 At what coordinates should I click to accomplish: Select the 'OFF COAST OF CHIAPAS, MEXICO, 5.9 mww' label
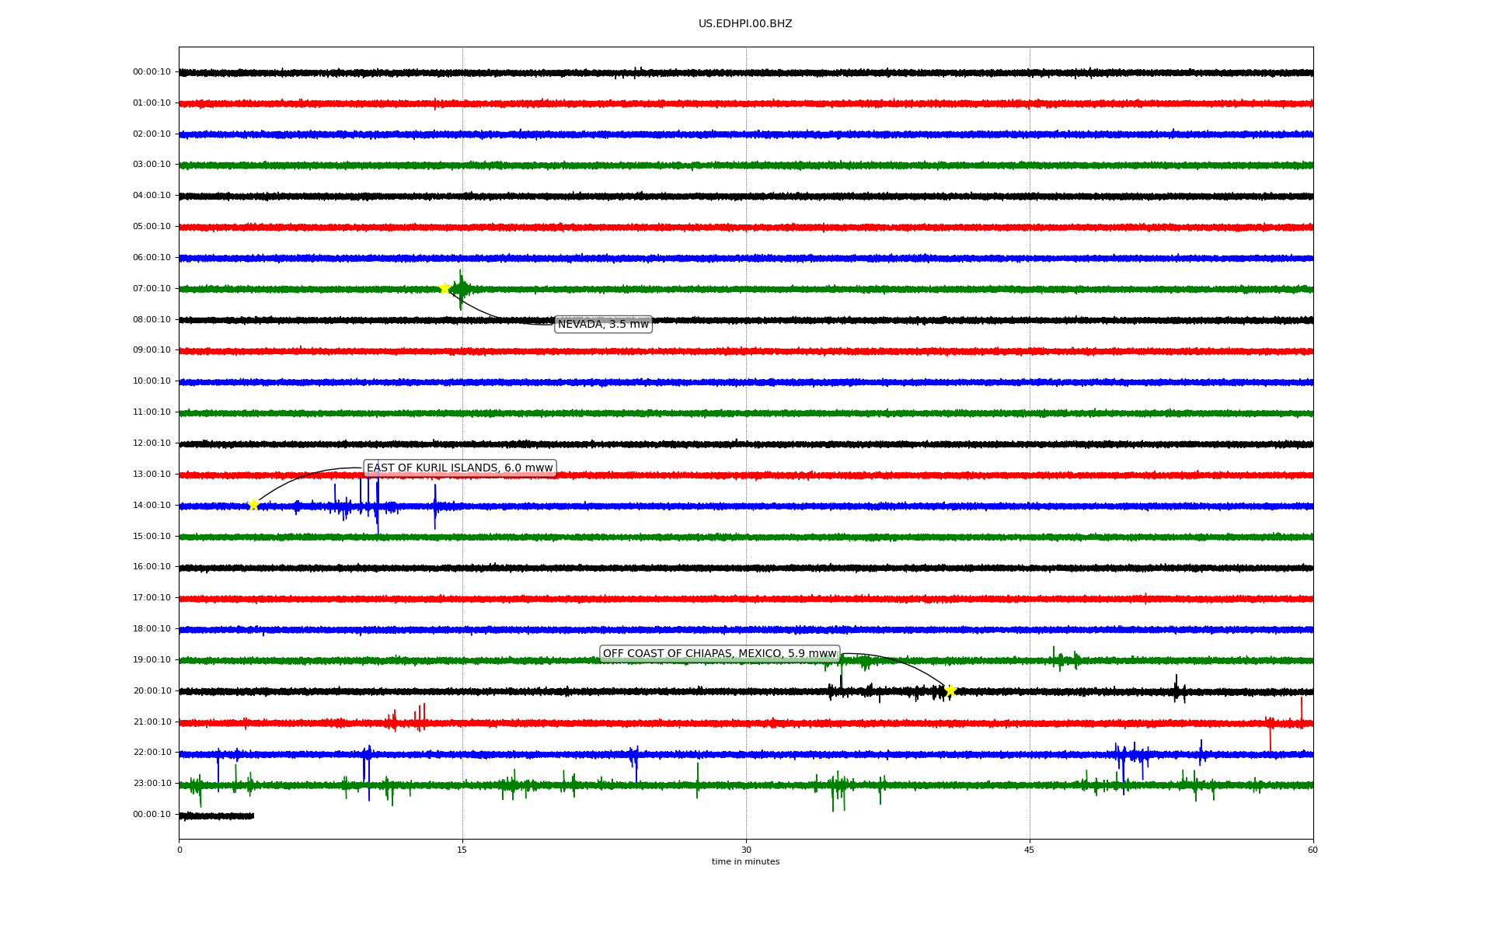coord(720,653)
